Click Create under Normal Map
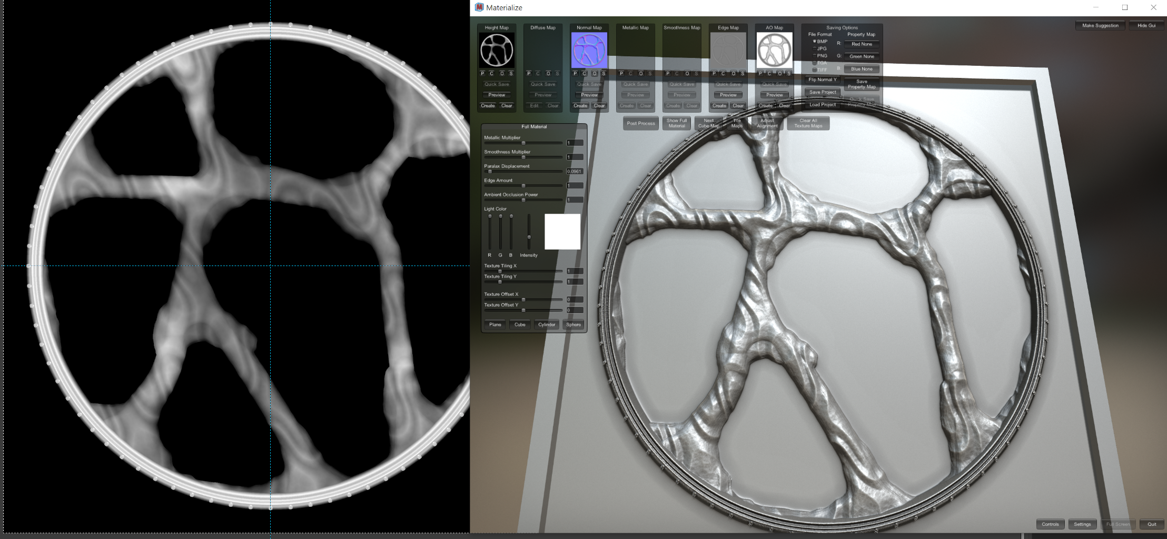Viewport: 1167px width, 539px height. (580, 106)
